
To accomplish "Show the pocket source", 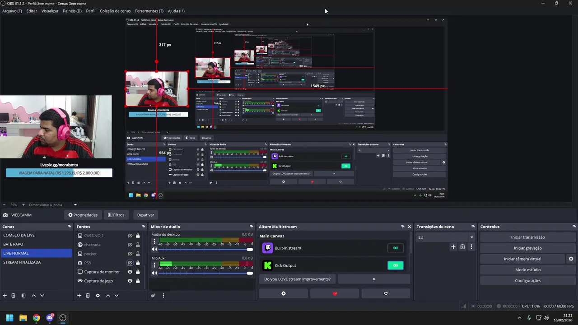I will click(130, 254).
